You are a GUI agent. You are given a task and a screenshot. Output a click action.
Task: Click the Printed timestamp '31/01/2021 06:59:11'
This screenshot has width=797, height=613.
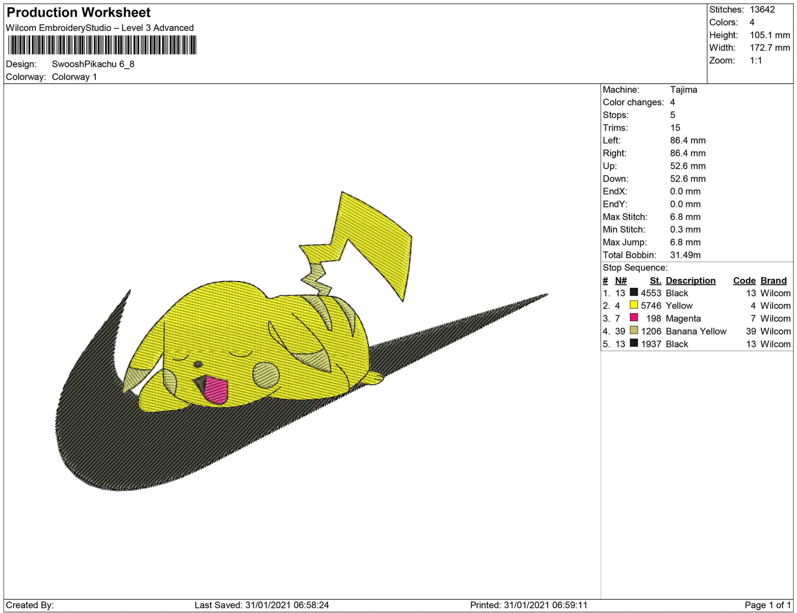tap(545, 605)
